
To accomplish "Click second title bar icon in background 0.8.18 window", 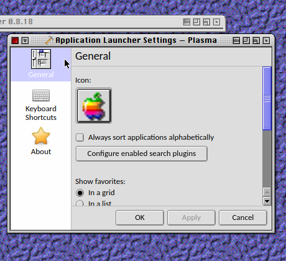I will click(196, 22).
